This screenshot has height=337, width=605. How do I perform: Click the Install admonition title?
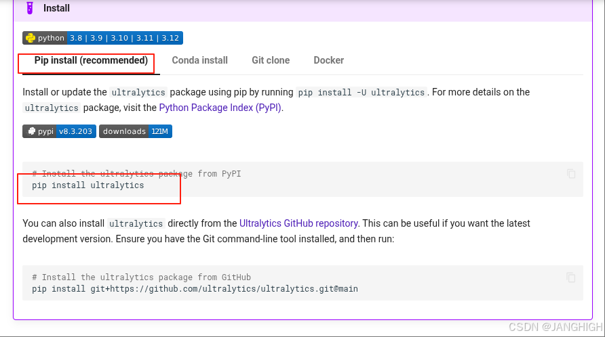click(56, 8)
